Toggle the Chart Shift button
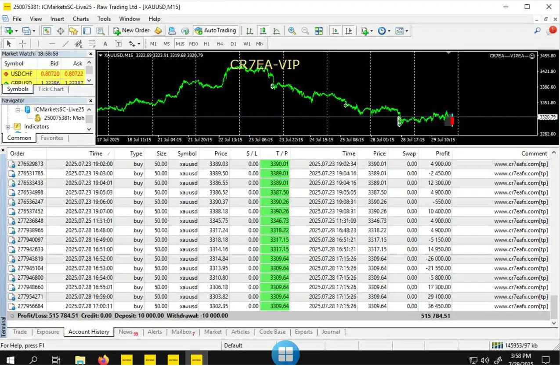This screenshot has height=366, width=560. pyautogui.click(x=349, y=31)
